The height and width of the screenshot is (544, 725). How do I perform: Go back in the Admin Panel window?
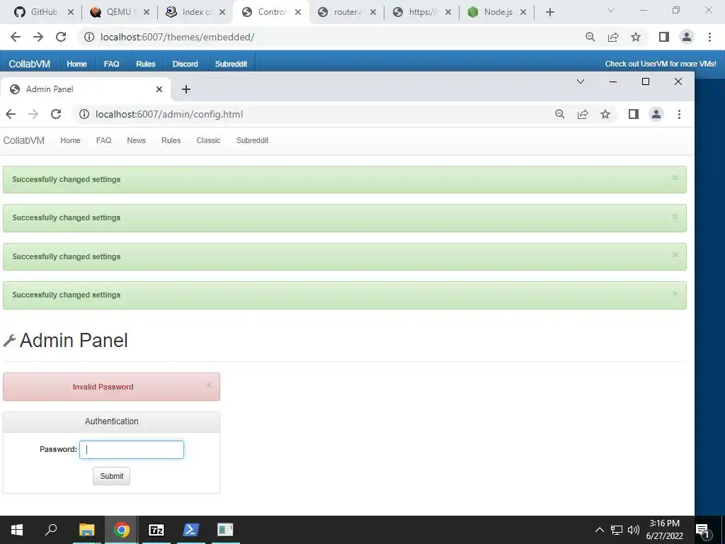click(x=11, y=114)
